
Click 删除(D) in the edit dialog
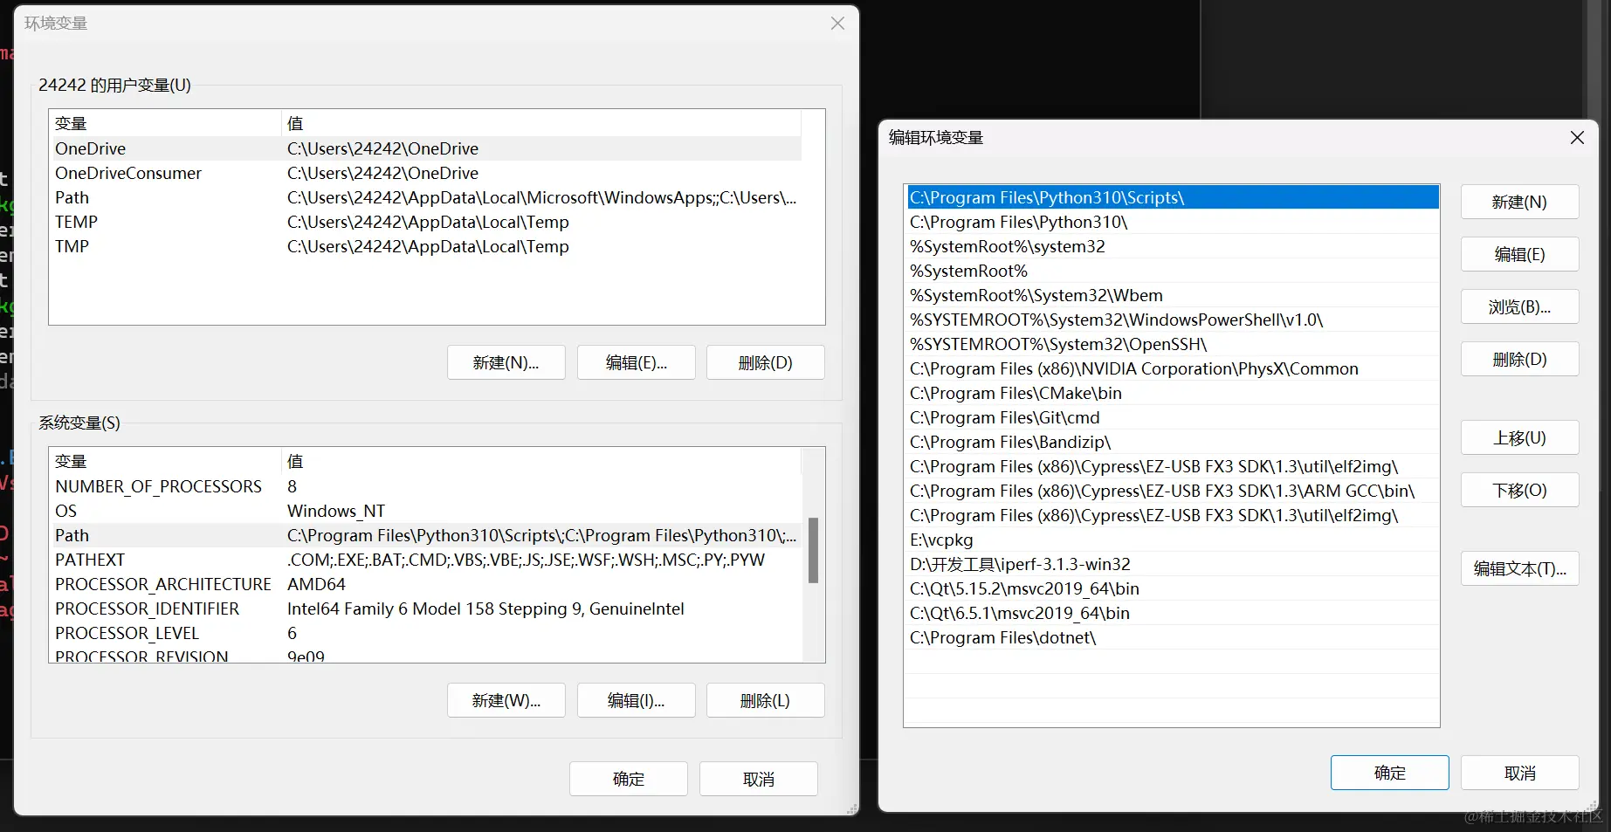[x=1519, y=359]
